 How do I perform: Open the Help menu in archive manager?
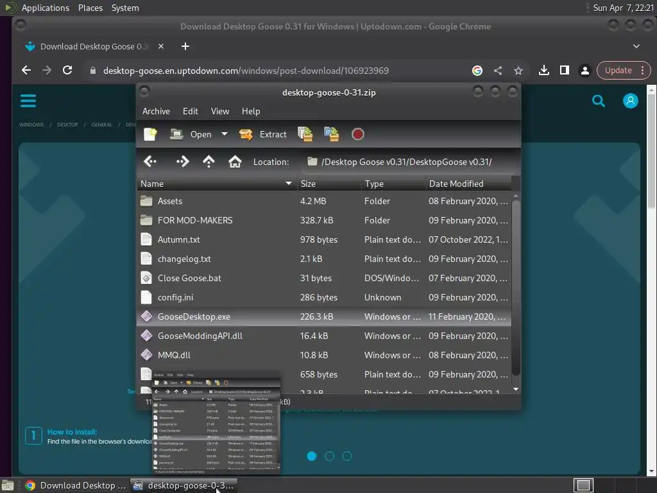(251, 111)
